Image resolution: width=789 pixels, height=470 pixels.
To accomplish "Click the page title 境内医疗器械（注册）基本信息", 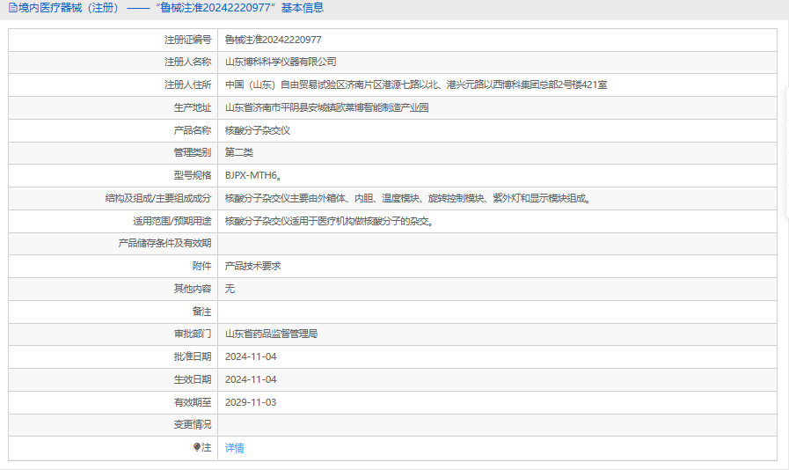I will click(171, 8).
